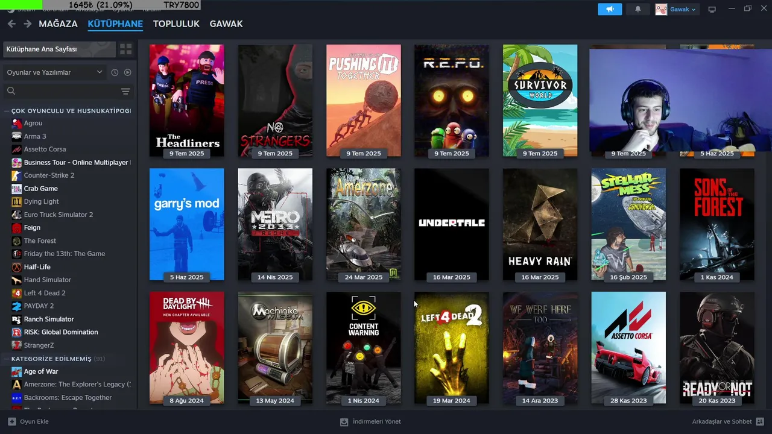
Task: Open the No Strangers game cover
Action: tap(275, 101)
